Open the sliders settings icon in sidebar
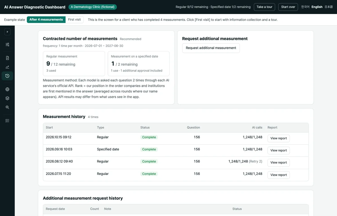The image size is (337, 216). [7, 44]
